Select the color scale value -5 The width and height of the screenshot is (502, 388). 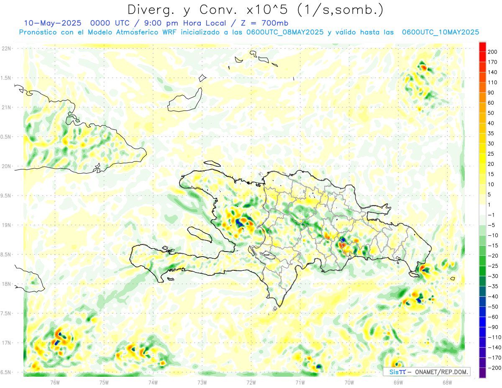[491, 225]
